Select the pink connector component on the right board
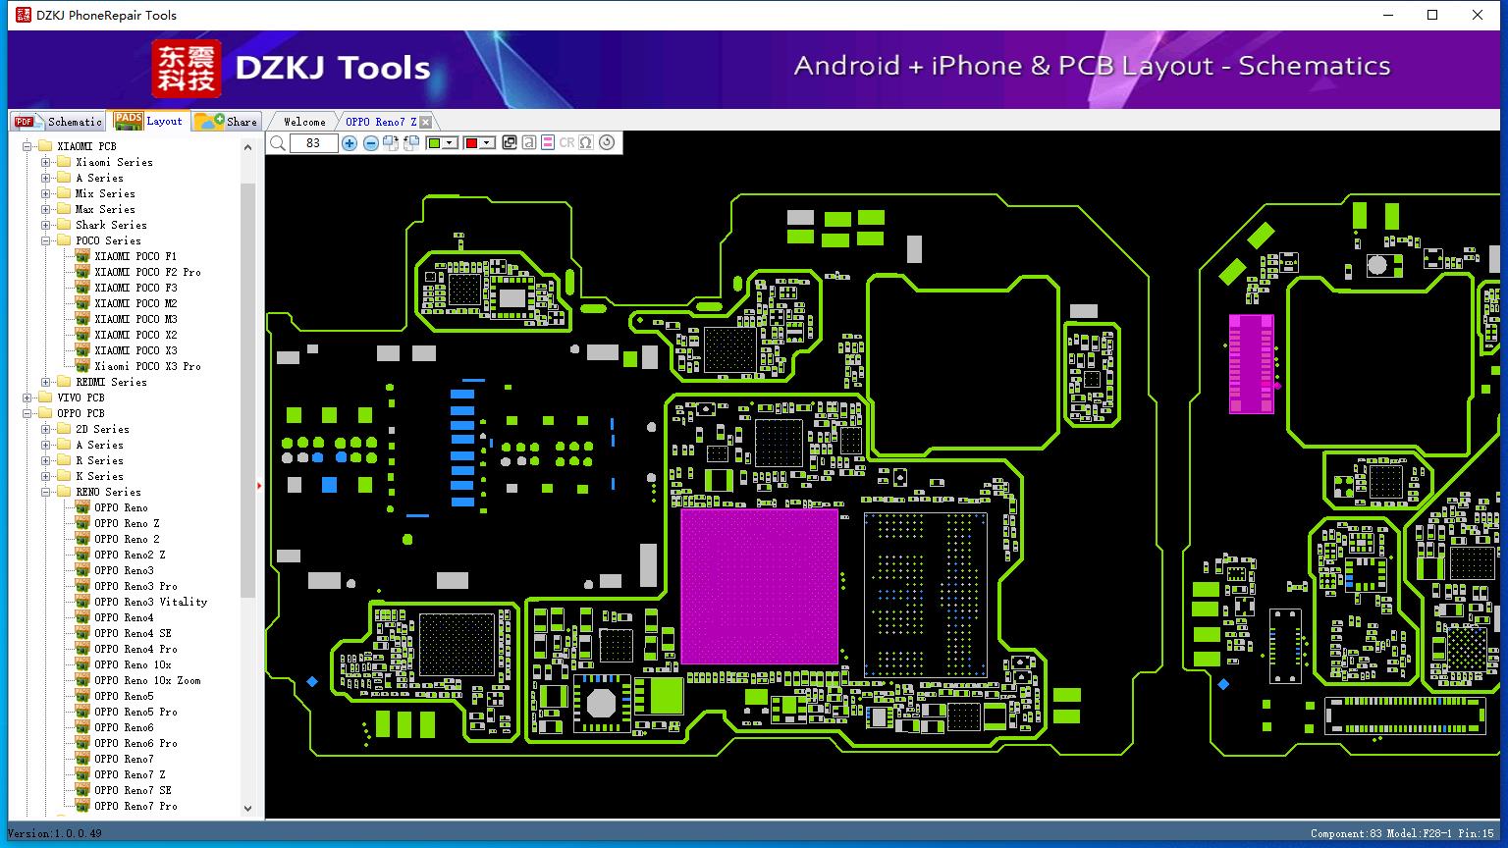1508x848 pixels. 1252,363
